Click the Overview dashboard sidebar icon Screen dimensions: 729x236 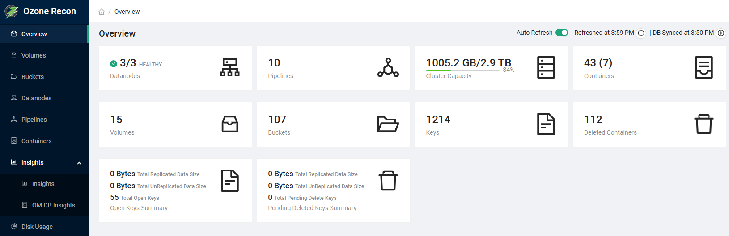(14, 34)
